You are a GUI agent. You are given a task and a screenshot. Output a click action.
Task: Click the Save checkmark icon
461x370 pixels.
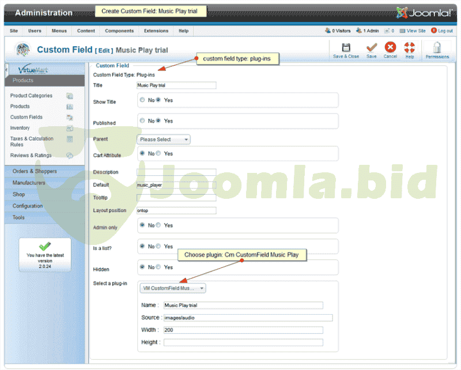372,48
